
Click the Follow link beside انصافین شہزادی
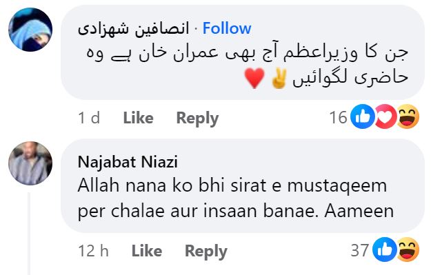point(227,28)
